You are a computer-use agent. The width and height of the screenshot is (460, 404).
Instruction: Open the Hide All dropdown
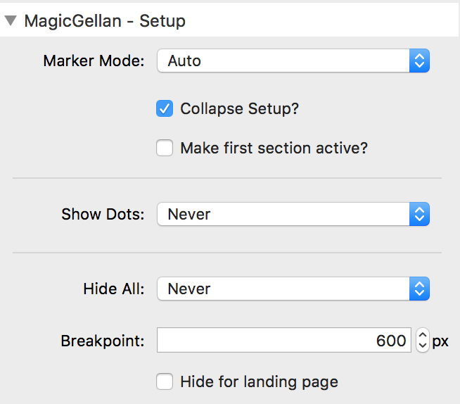tap(283, 289)
